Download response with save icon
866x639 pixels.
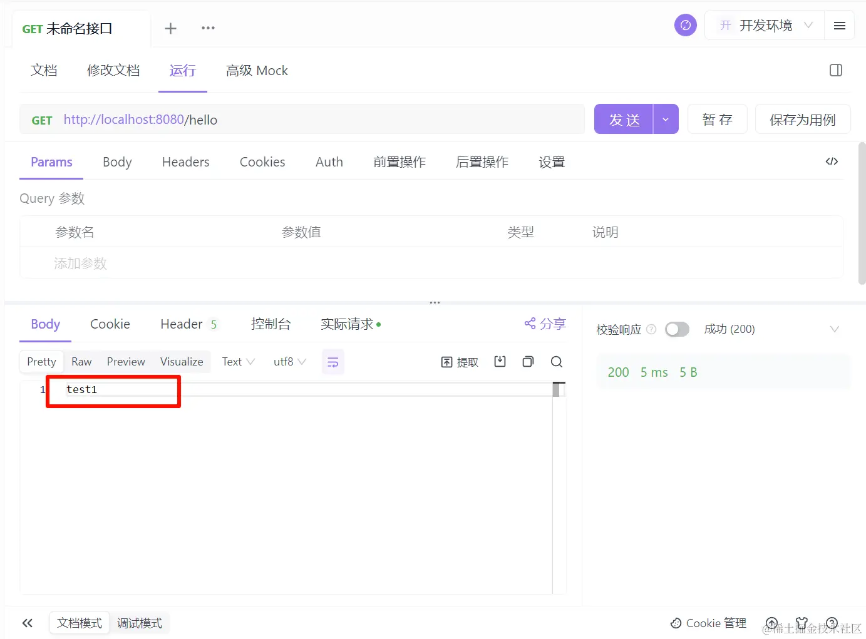pos(500,361)
